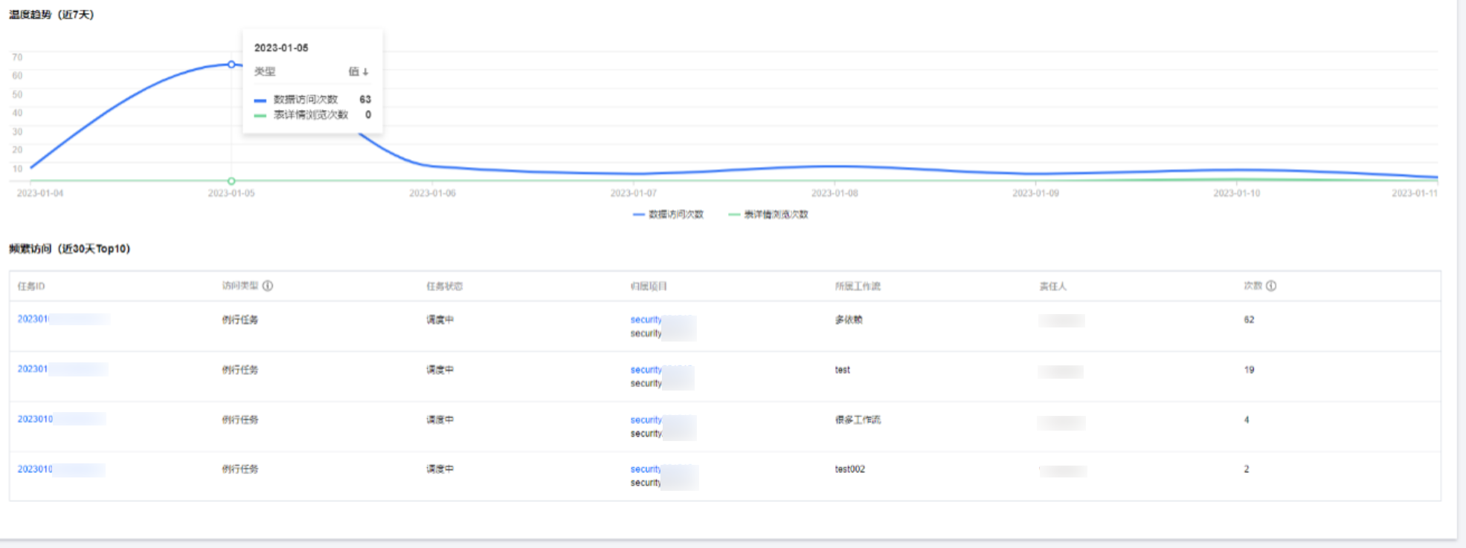This screenshot has width=1466, height=548.
Task: Open task ID link in test002 row
Action: [35, 469]
